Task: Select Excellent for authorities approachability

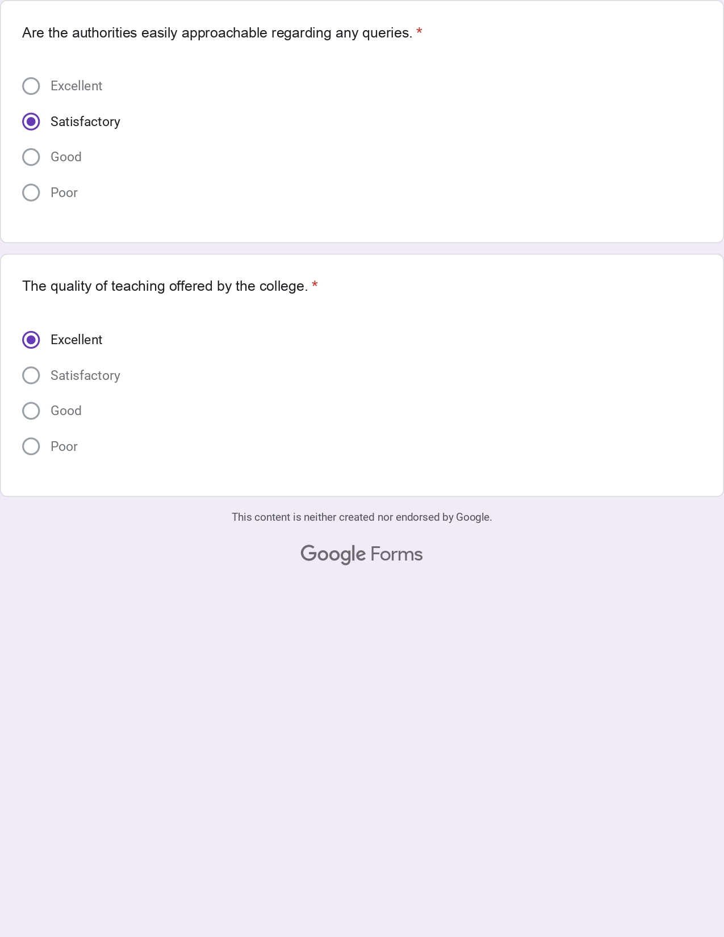Action: [x=31, y=86]
